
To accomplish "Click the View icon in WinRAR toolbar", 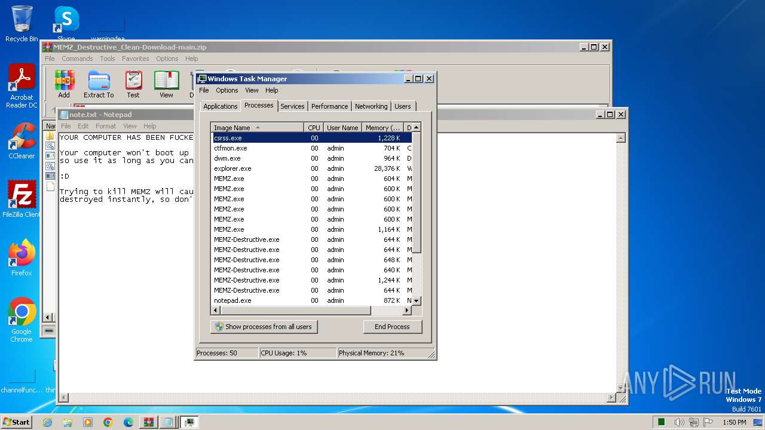I will pyautogui.click(x=166, y=84).
